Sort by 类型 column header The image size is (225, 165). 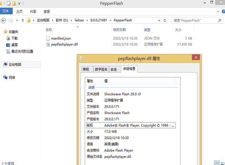coord(147,30)
